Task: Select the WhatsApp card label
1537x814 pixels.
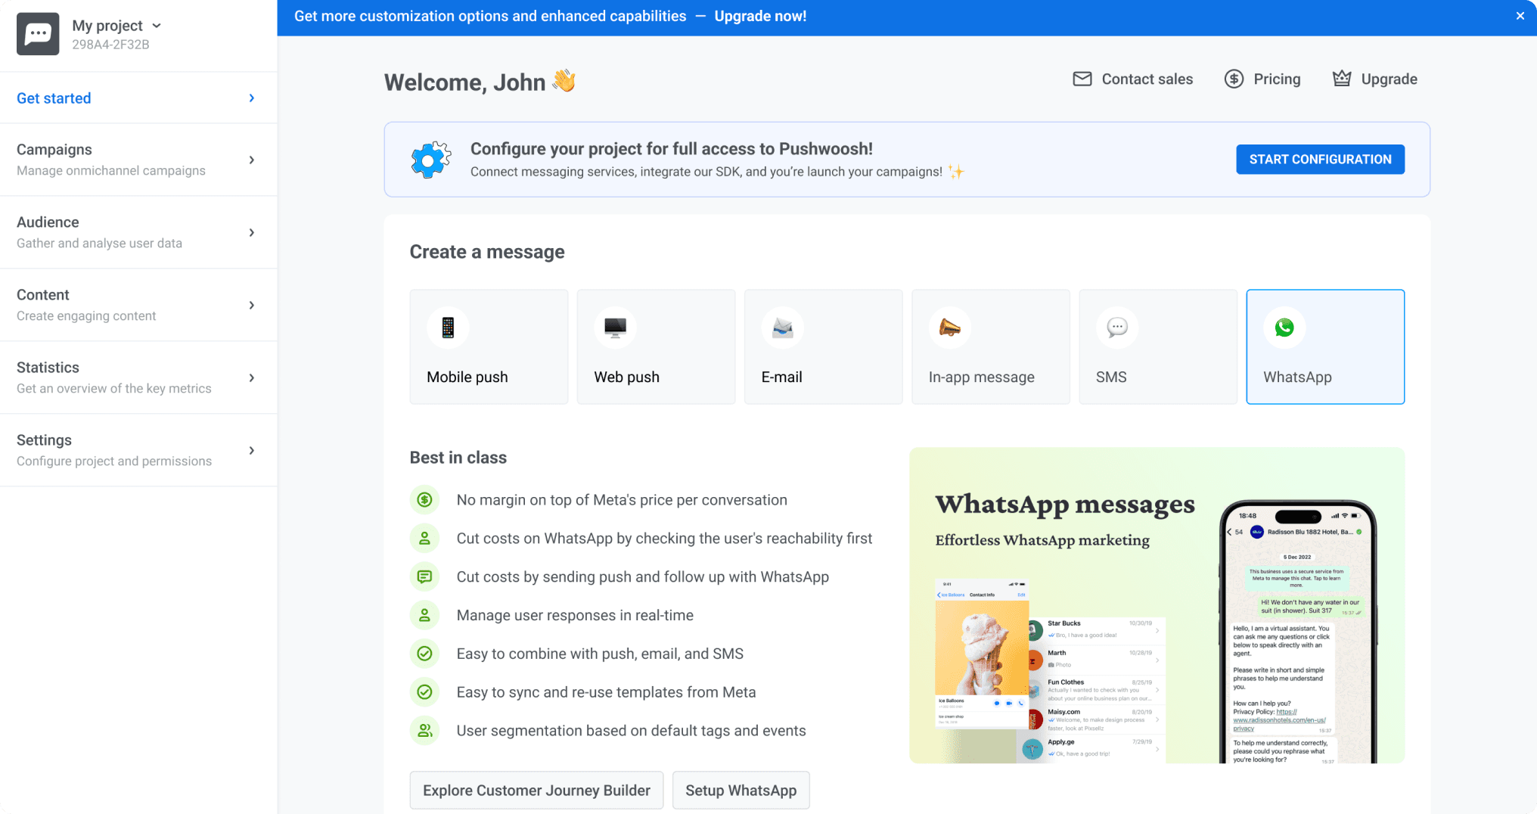Action: click(x=1297, y=377)
